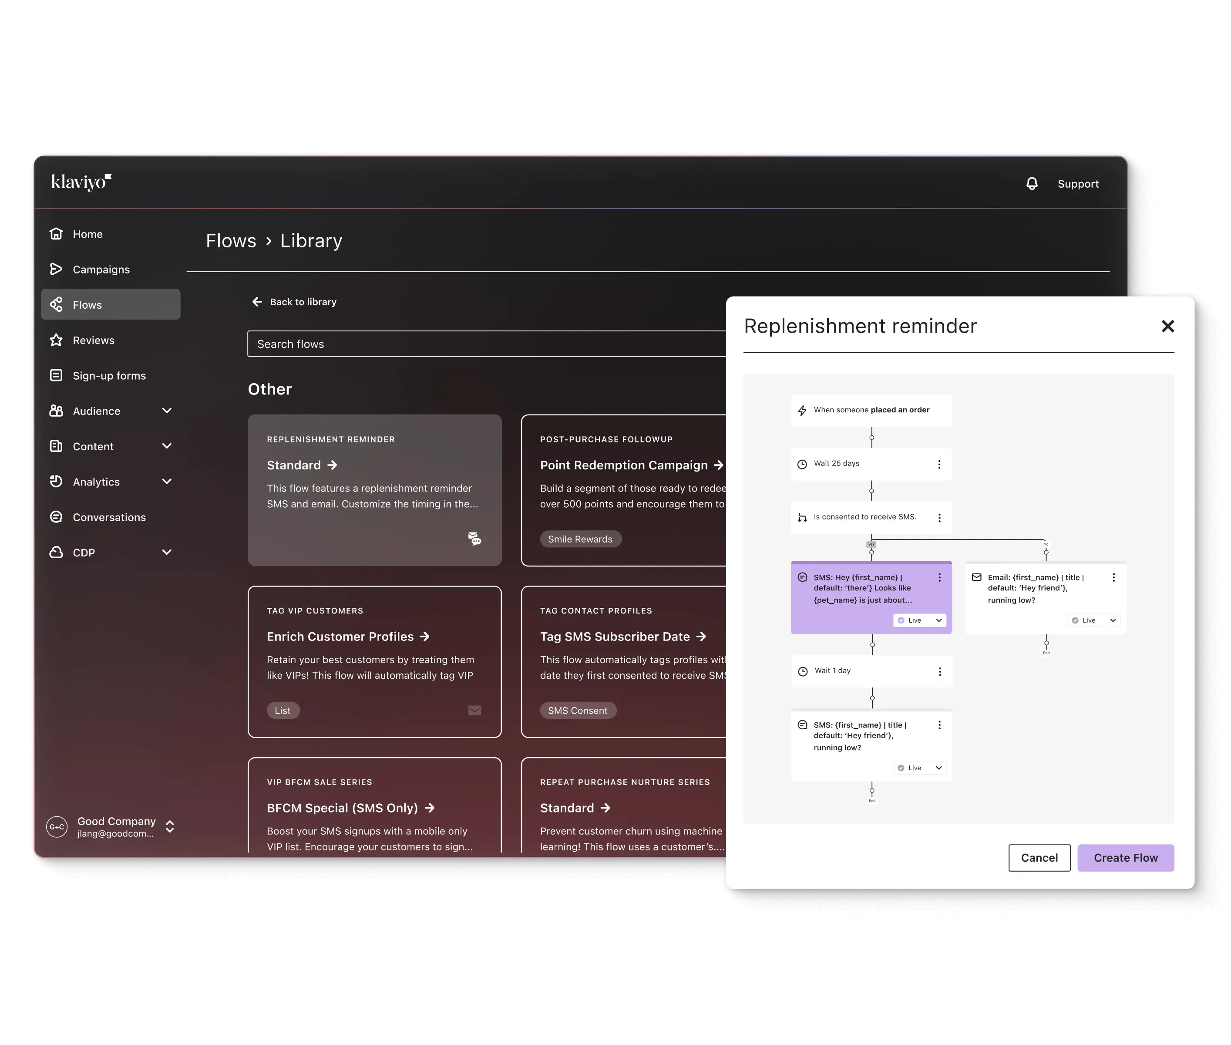
Task: Click SMS and email icon on Replenishment card
Action: tap(474, 539)
